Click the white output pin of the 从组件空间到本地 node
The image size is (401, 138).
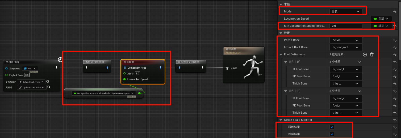(203, 68)
